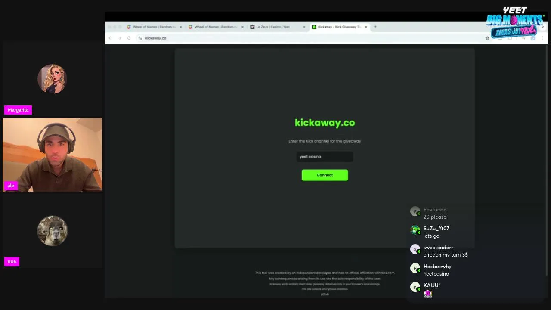The image size is (551, 310).
Task: Click the '20 please' chat message
Action: [x=435, y=217]
